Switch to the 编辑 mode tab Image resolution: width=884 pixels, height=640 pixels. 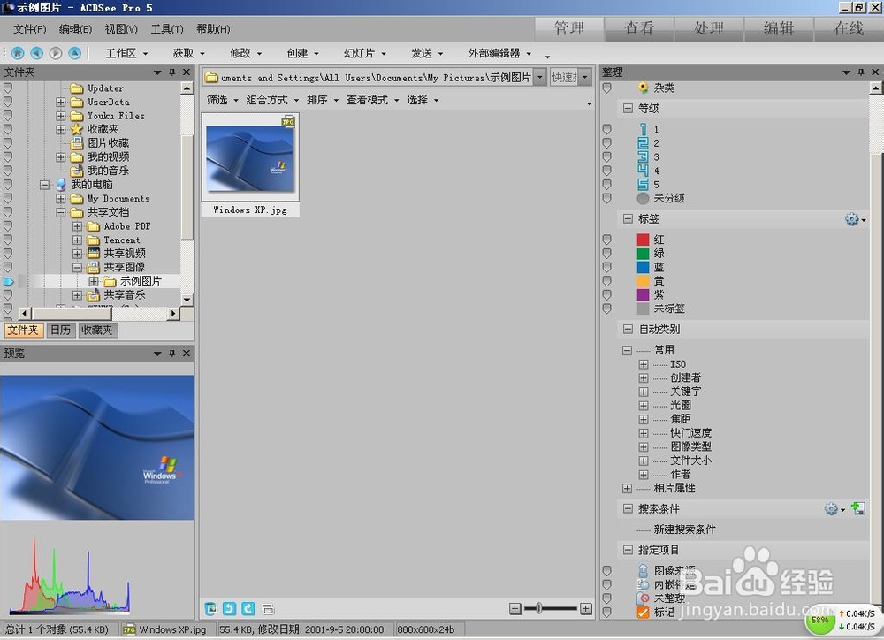coord(779,29)
